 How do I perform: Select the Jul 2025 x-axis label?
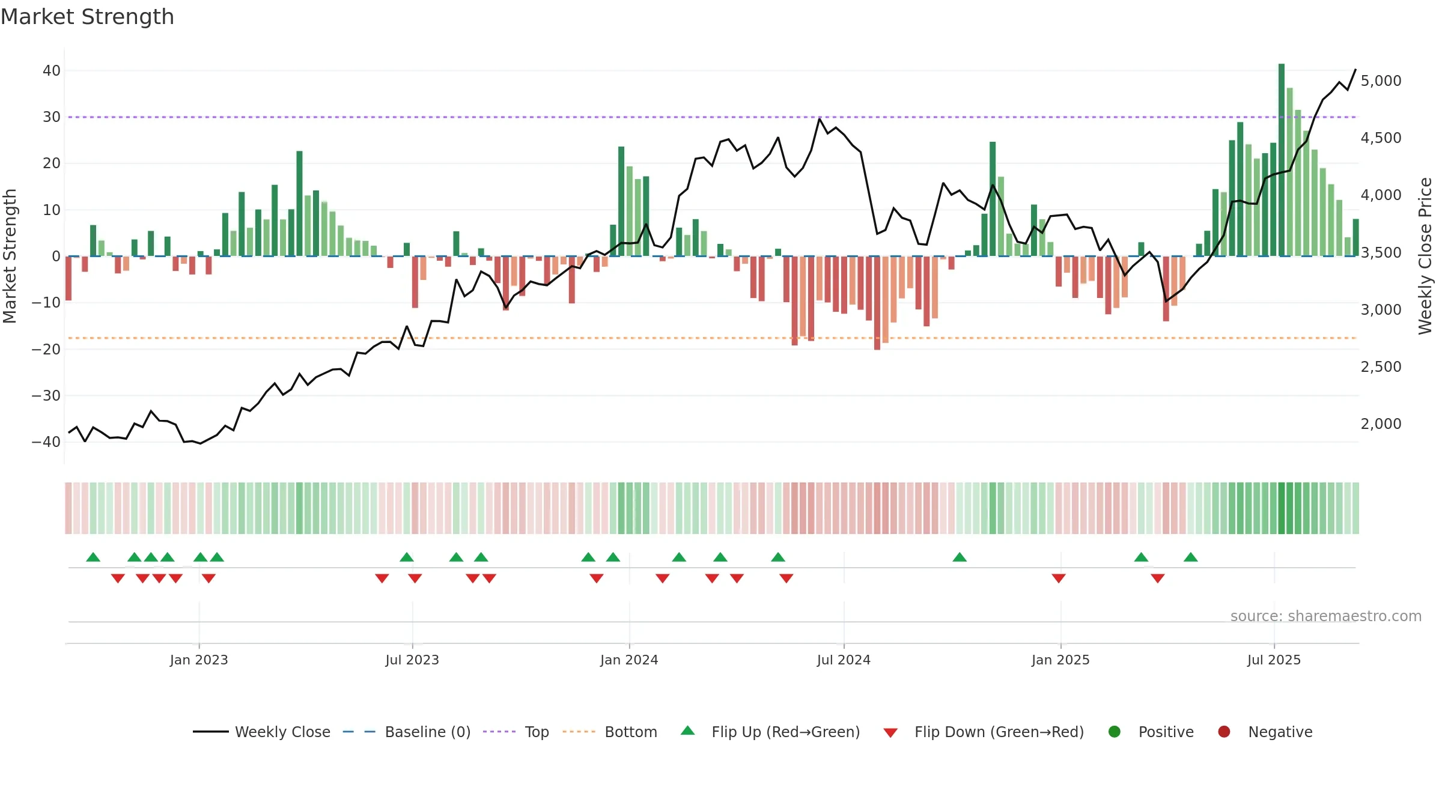[1274, 660]
